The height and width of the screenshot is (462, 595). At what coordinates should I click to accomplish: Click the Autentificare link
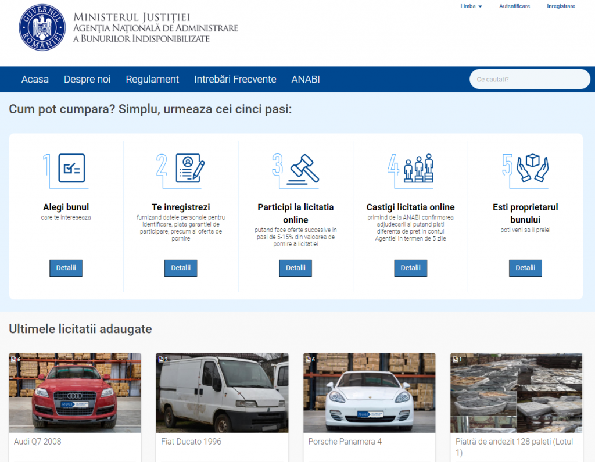pos(515,6)
